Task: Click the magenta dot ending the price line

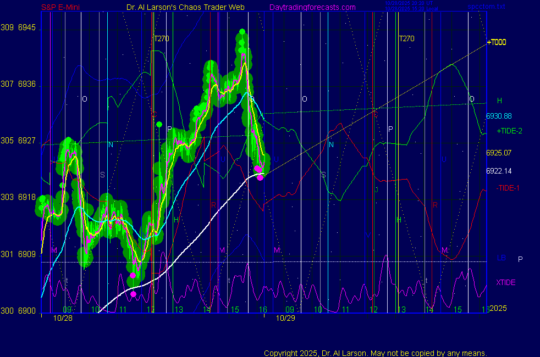Action: (260, 177)
